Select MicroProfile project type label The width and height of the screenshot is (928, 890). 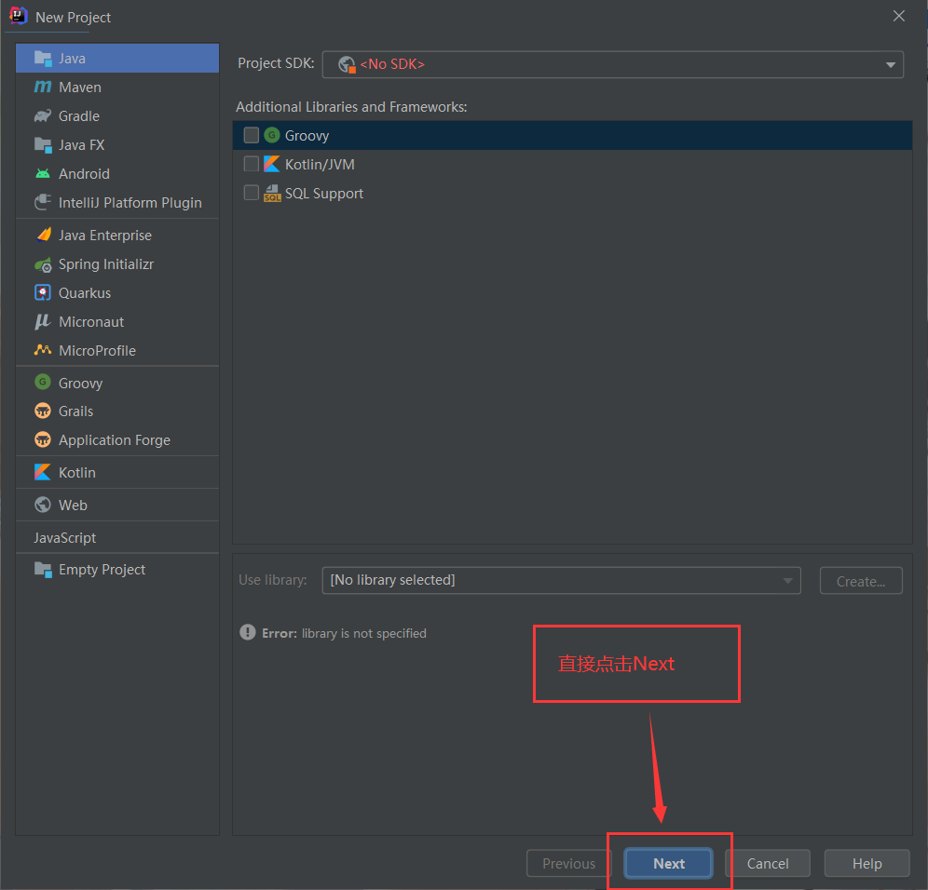click(x=97, y=351)
